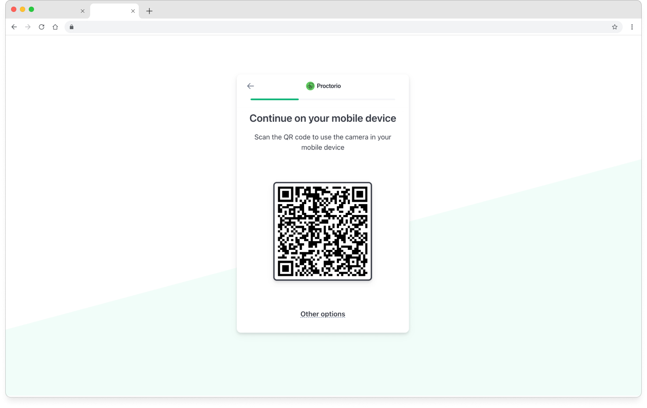Click the red window close button

[14, 9]
